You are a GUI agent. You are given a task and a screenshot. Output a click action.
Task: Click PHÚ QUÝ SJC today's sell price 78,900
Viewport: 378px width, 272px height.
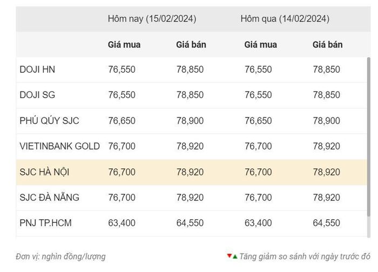point(190,121)
